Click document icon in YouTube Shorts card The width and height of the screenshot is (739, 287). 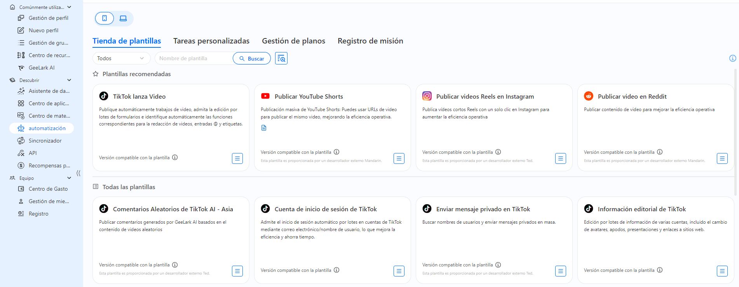pyautogui.click(x=264, y=128)
